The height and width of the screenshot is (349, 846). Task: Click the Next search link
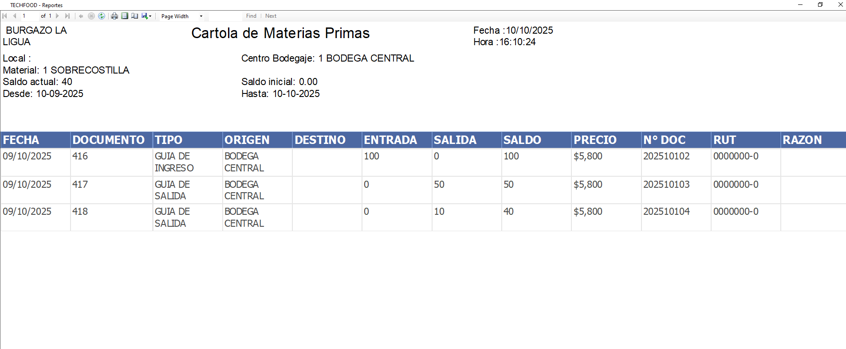pyautogui.click(x=271, y=16)
